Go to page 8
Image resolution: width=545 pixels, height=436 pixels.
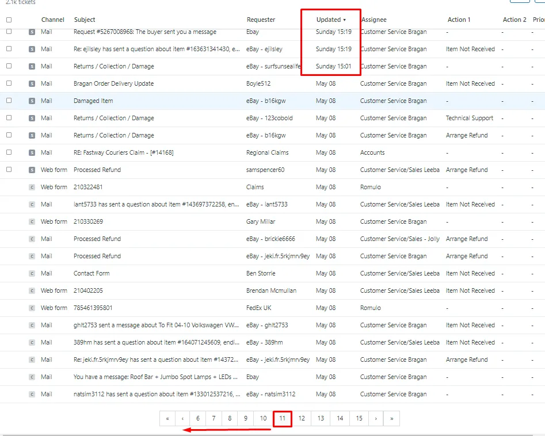coord(230,418)
